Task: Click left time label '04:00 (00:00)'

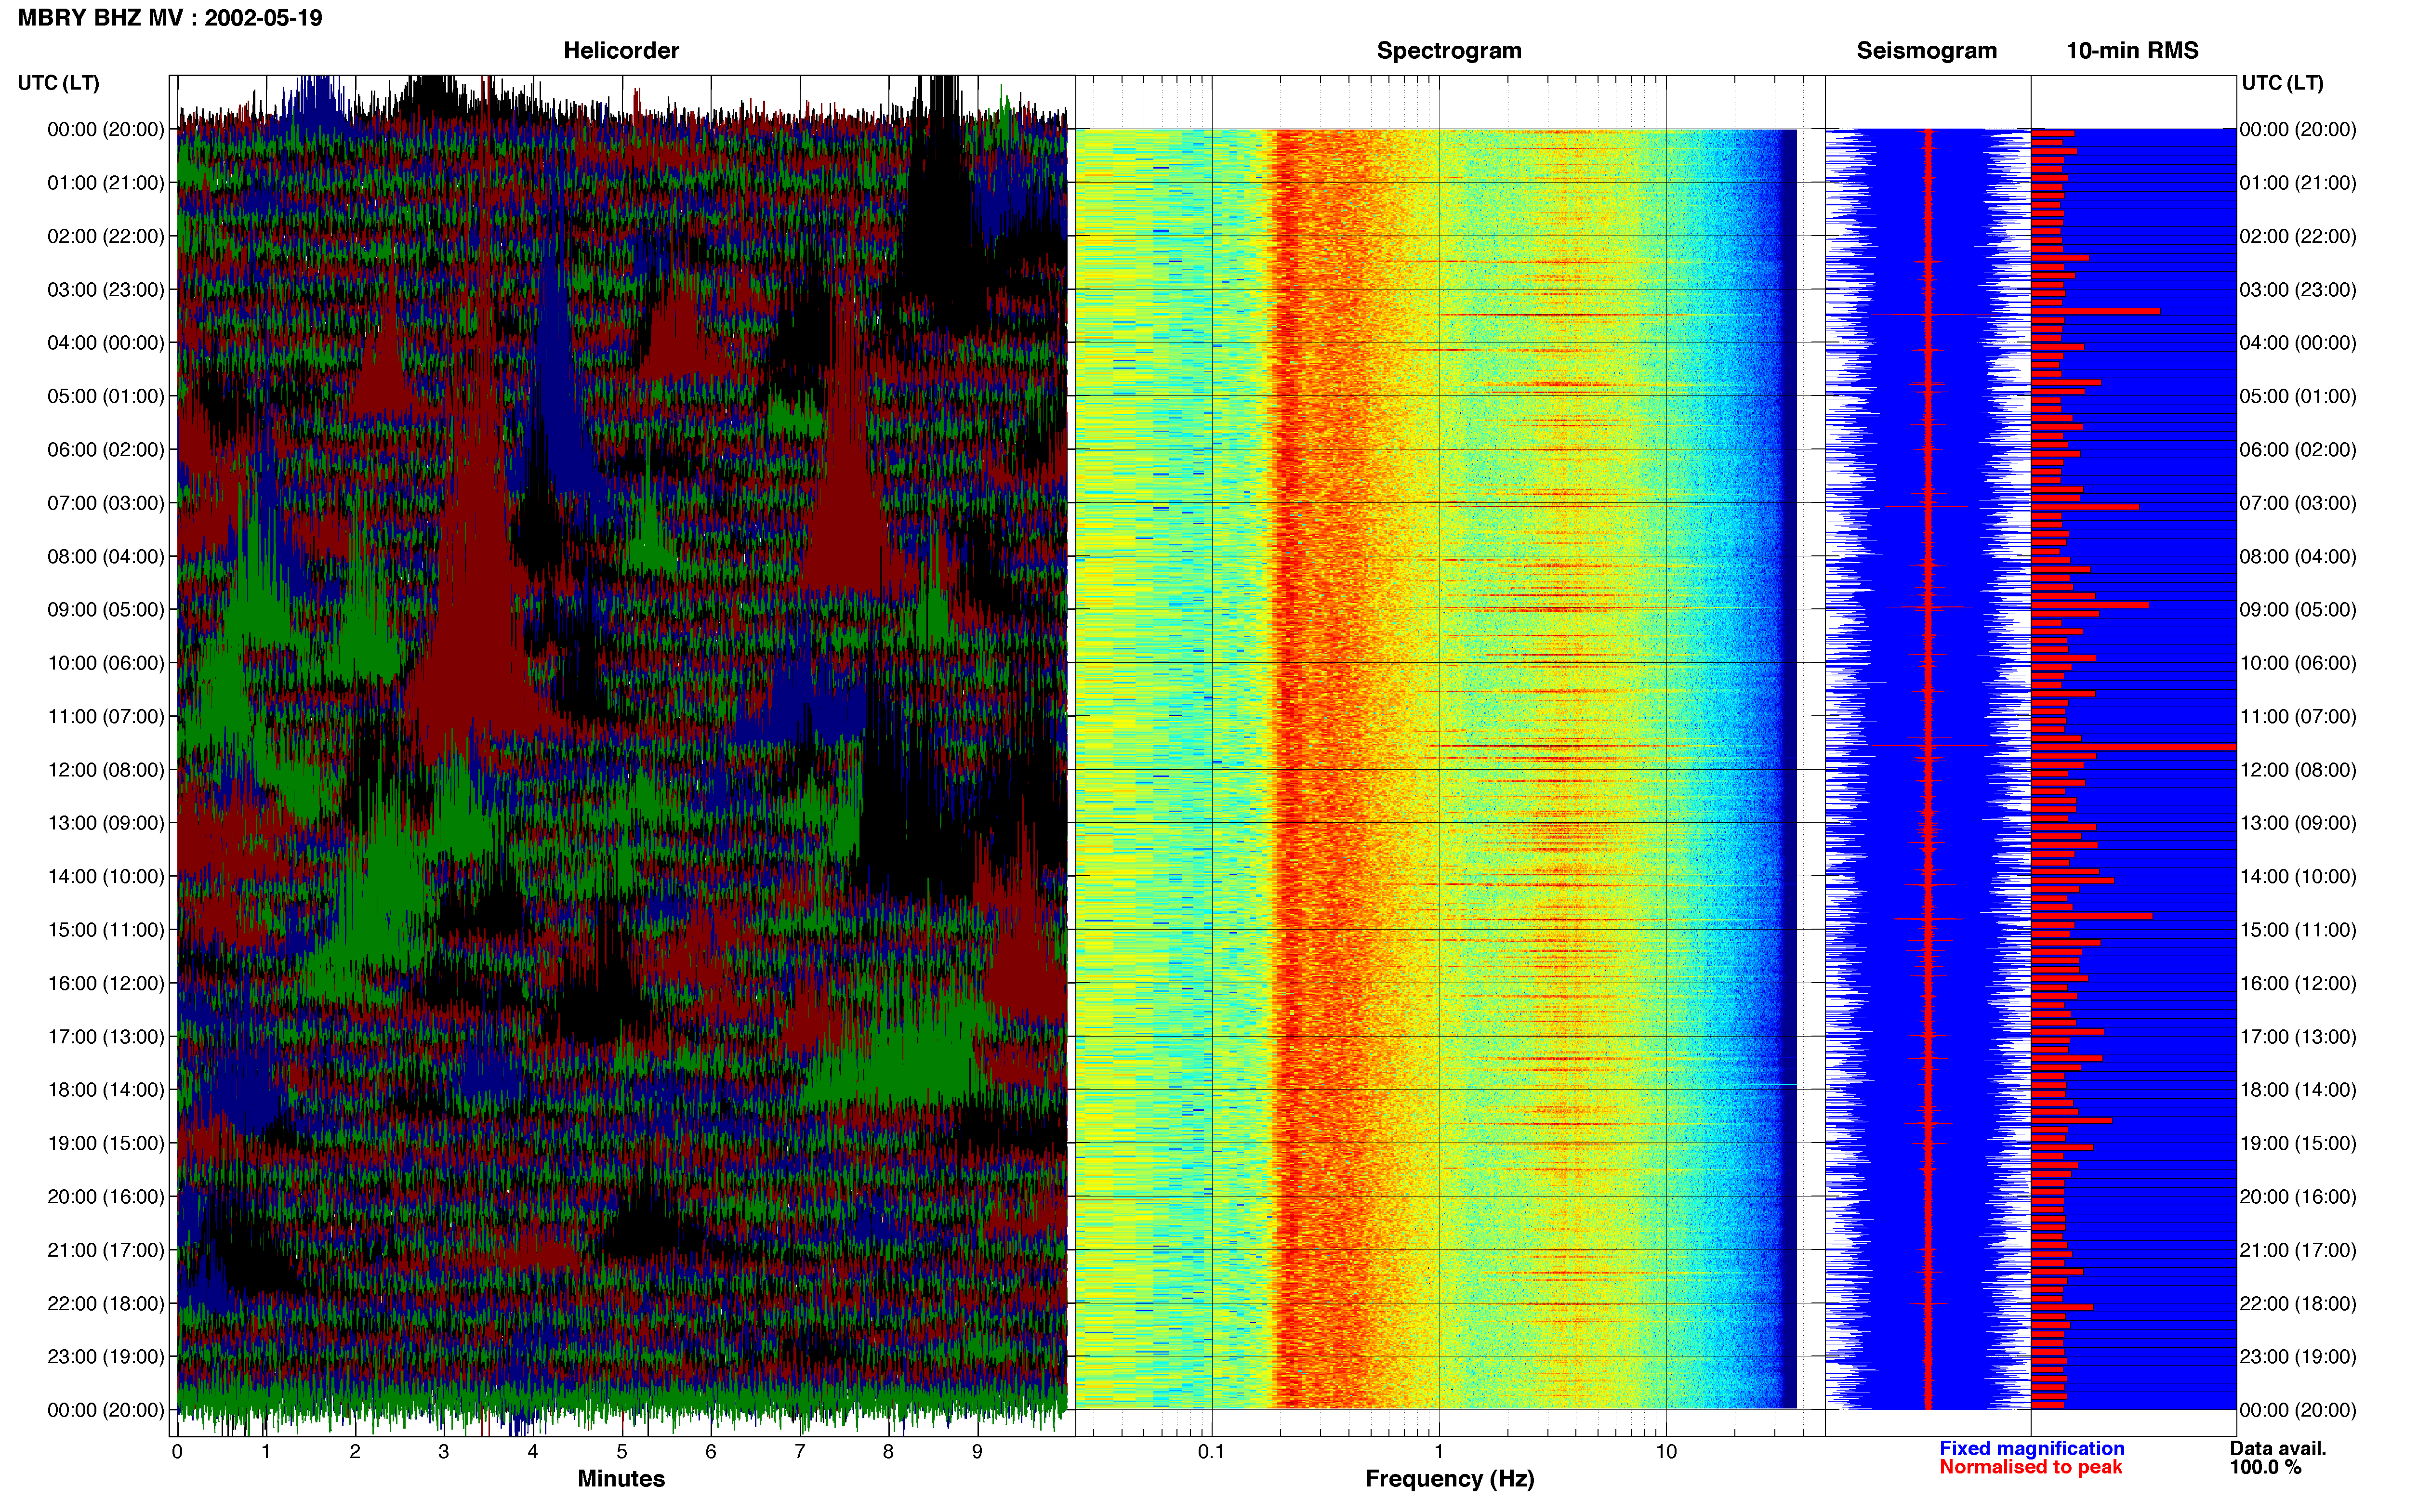Action: 106,343
